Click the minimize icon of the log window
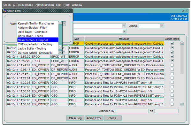 click(183, 11)
